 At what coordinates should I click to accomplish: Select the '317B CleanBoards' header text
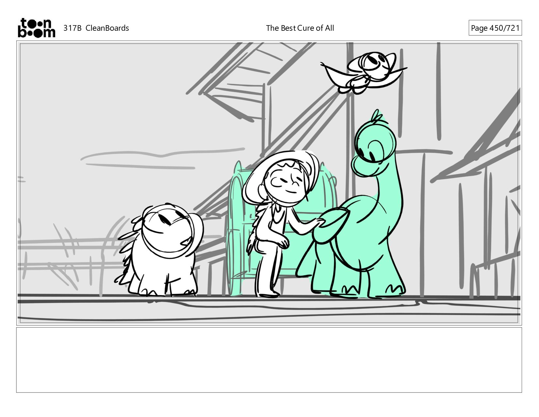point(96,28)
